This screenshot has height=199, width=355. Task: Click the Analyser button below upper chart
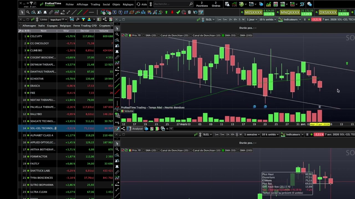click(135, 129)
